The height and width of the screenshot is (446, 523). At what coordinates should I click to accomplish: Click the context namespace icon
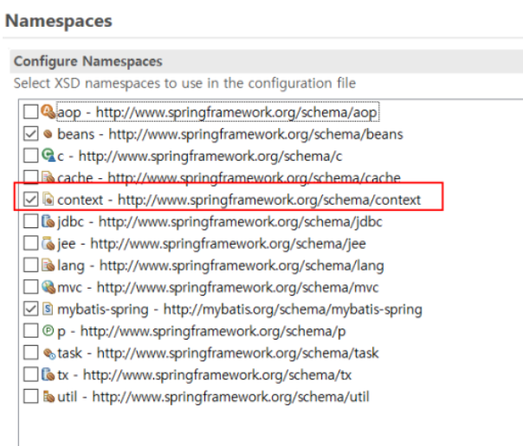pyautogui.click(x=48, y=200)
